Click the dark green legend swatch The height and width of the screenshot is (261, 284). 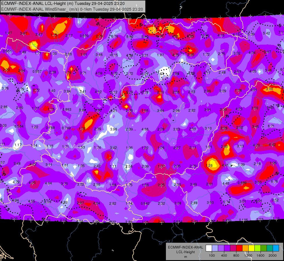(264, 248)
